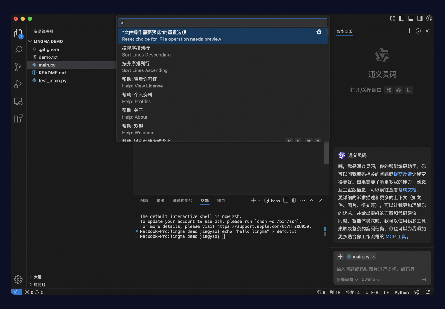Click the Lingma status bar icon
Viewport: 445px width, 309px height.
[417, 292]
